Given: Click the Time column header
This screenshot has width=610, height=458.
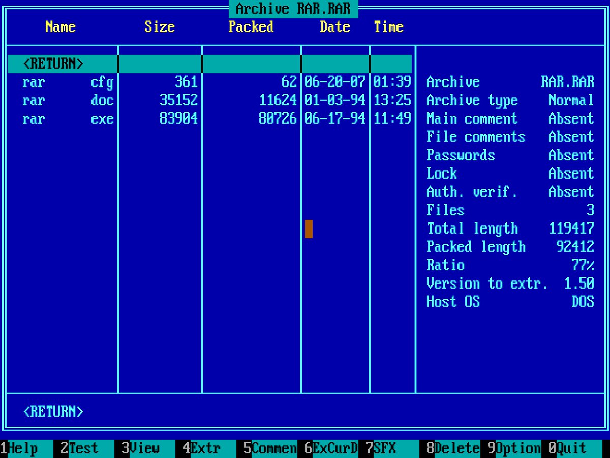Looking at the screenshot, I should point(389,27).
